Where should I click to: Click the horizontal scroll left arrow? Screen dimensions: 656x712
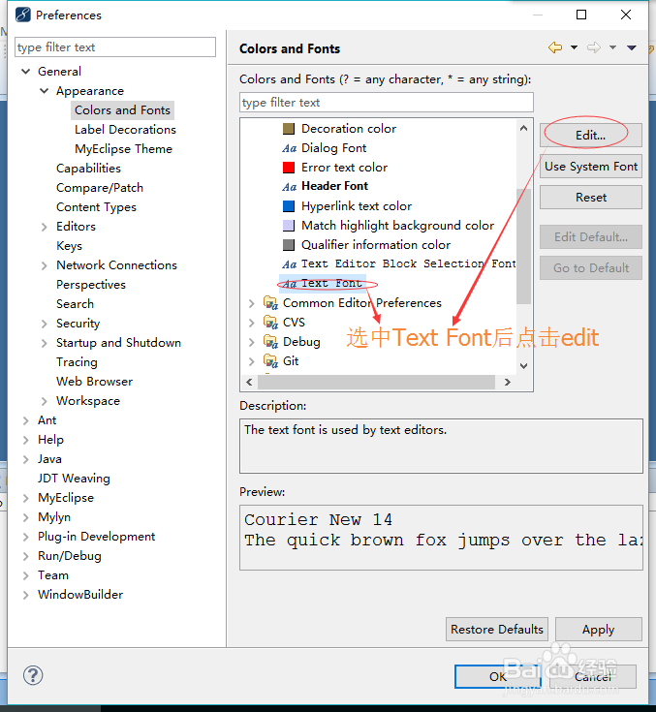tap(249, 383)
